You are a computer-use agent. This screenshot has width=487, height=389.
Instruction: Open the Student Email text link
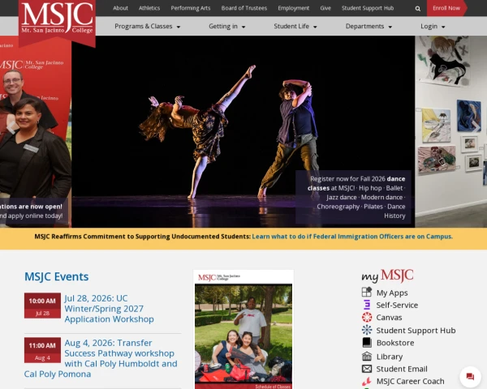pyautogui.click(x=402, y=369)
